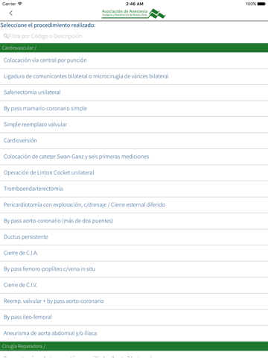This screenshot has height=358, width=268.
Task: Tap the Asociación de Anestesia logo
Action: point(134,13)
